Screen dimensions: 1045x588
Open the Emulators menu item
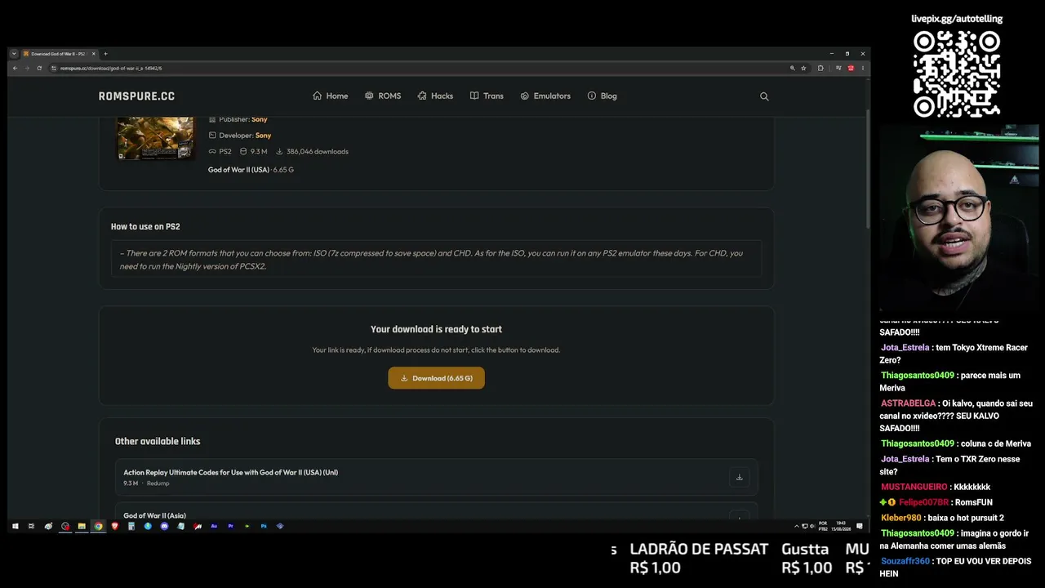click(x=545, y=96)
